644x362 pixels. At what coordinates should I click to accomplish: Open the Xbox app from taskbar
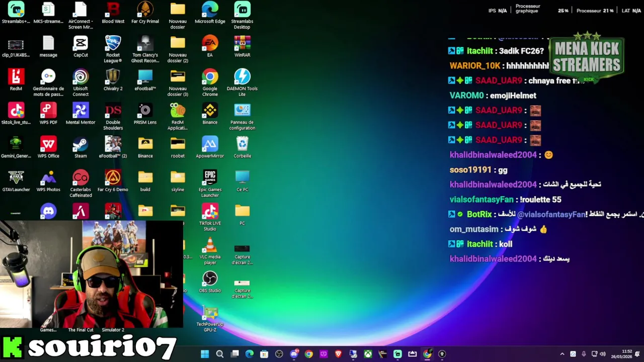click(368, 354)
